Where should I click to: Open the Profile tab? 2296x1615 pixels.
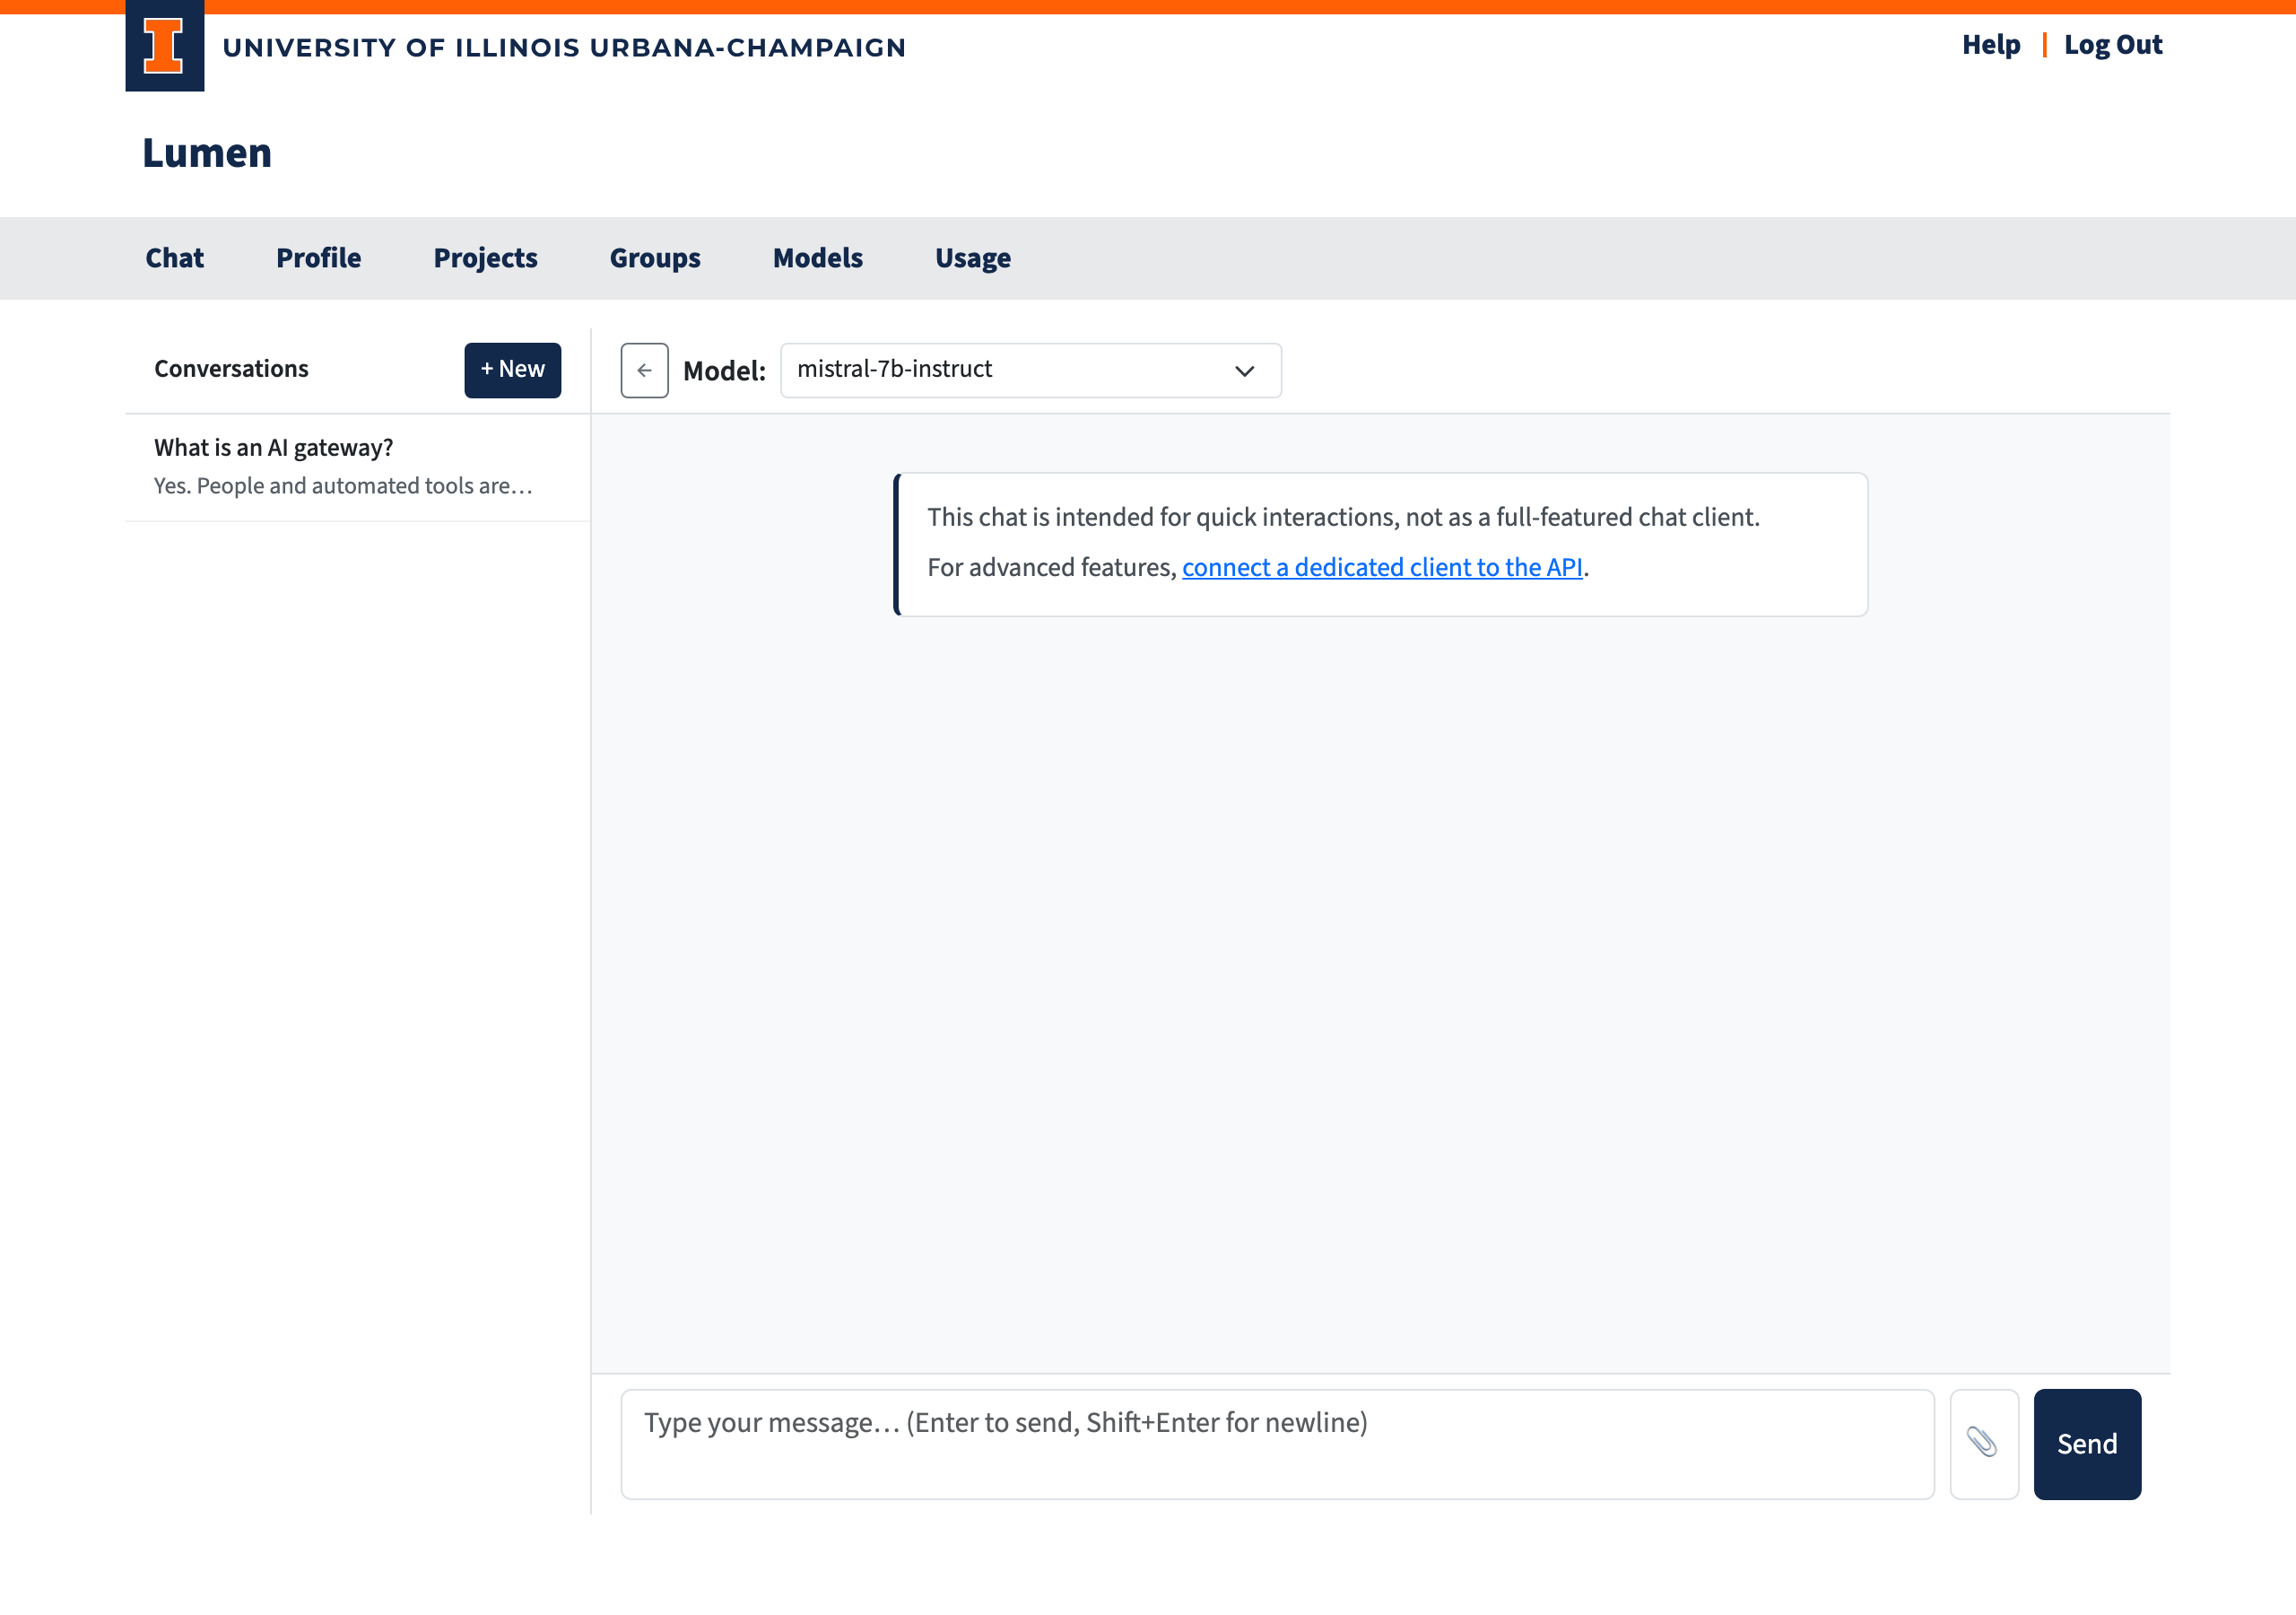click(x=318, y=258)
